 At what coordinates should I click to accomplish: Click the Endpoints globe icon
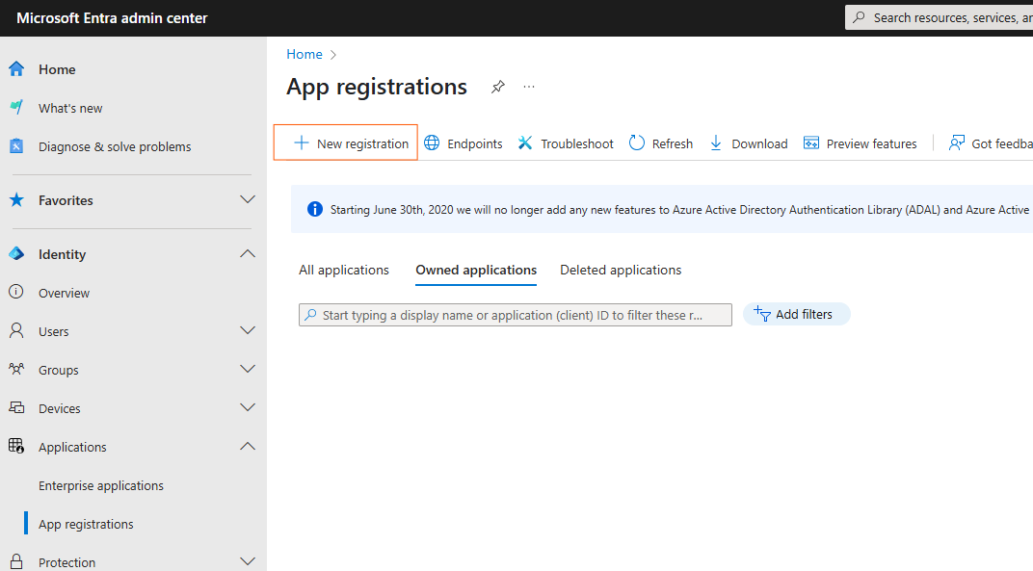(x=432, y=143)
